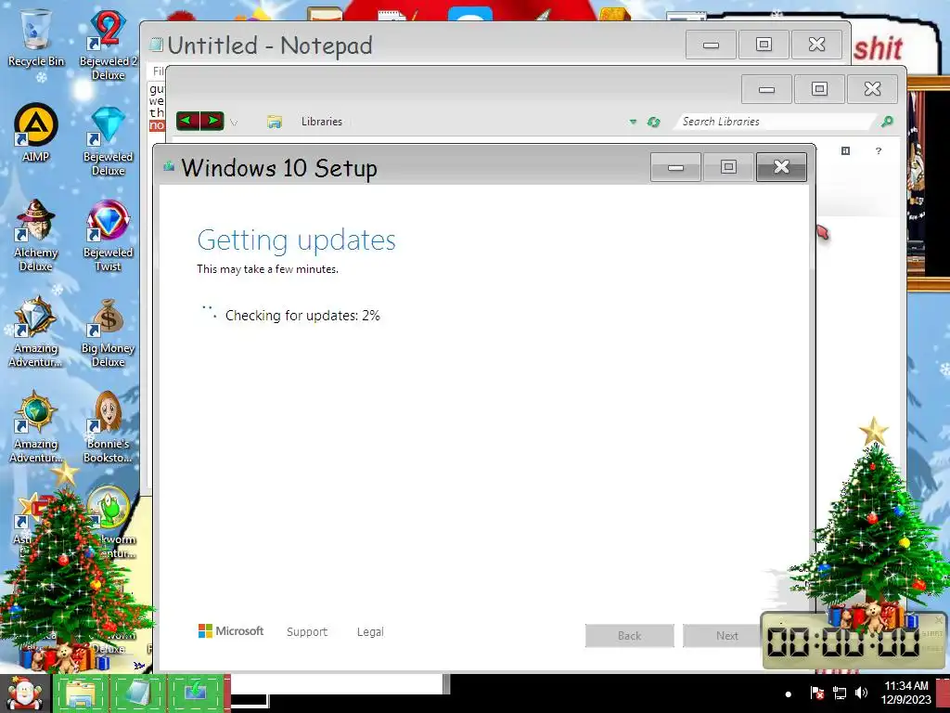Click the tray overflow dot on the taskbar
This screenshot has height=713, width=950.
point(789,694)
